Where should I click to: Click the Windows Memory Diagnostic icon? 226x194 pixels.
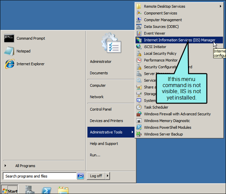click(x=139, y=121)
